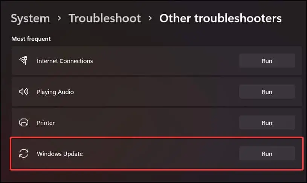
Task: Select the Playing Audio text label
Action: pyautogui.click(x=55, y=92)
